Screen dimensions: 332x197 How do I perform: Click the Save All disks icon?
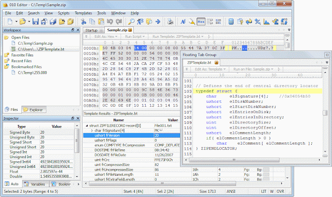(x=53, y=21)
